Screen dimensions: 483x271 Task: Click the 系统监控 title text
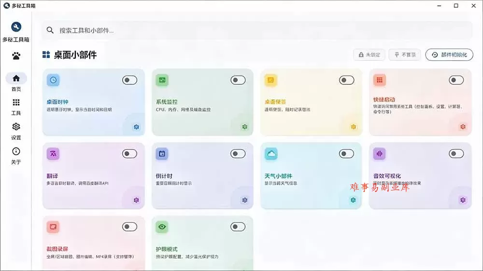167,102
